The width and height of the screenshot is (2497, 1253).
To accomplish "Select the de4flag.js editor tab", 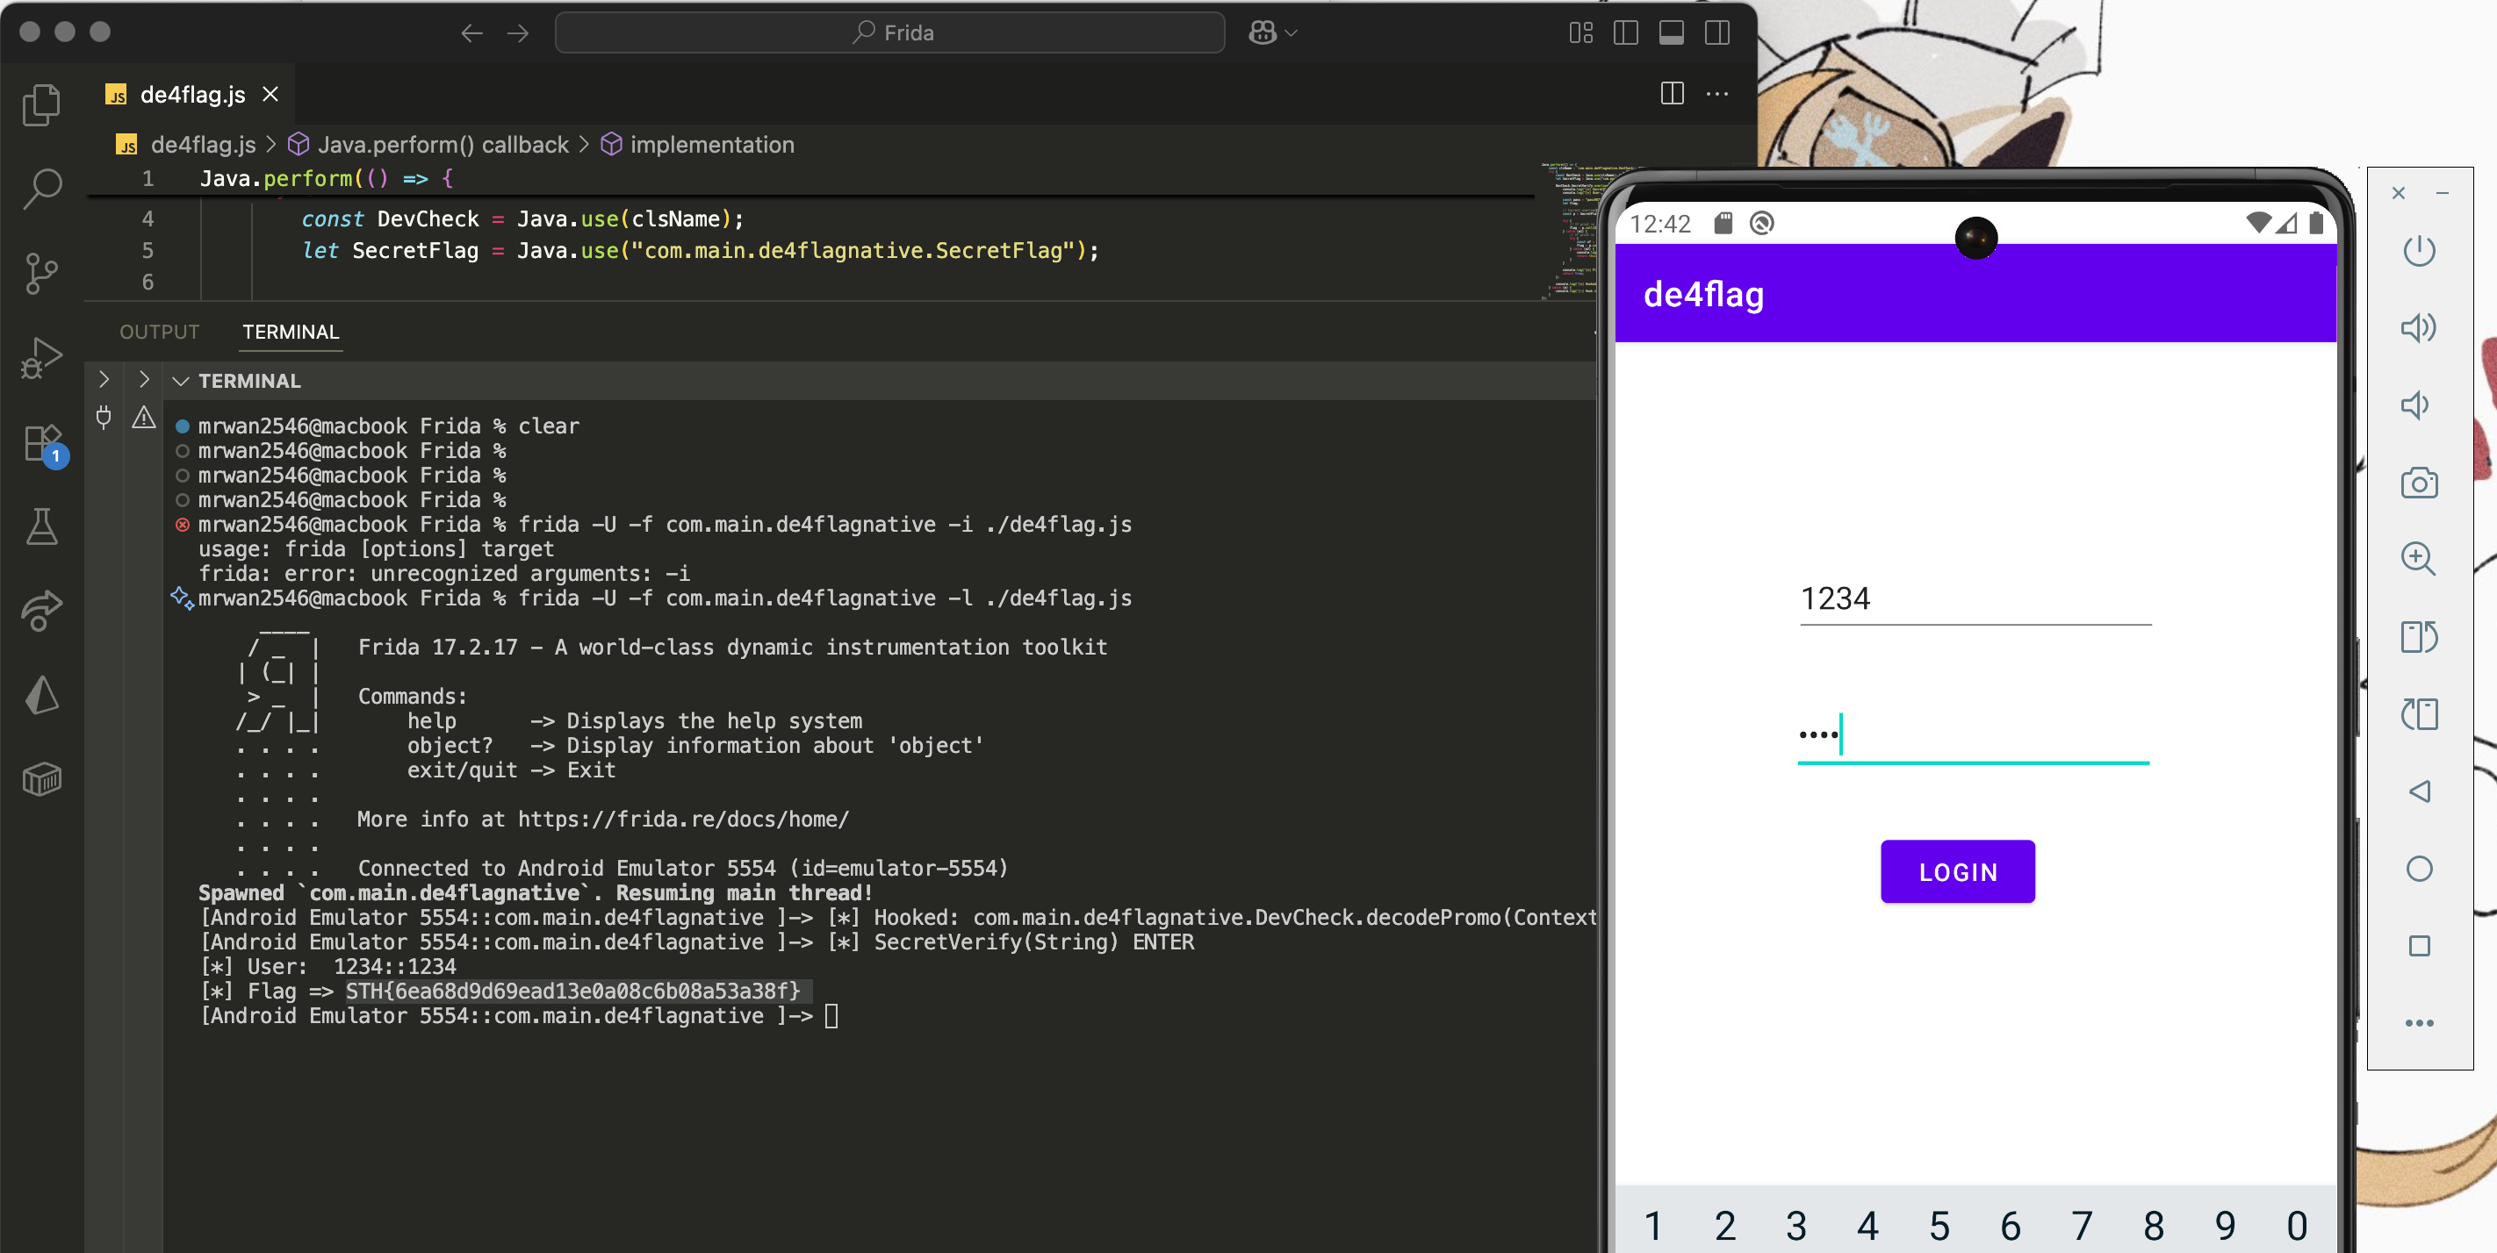I will tap(192, 94).
